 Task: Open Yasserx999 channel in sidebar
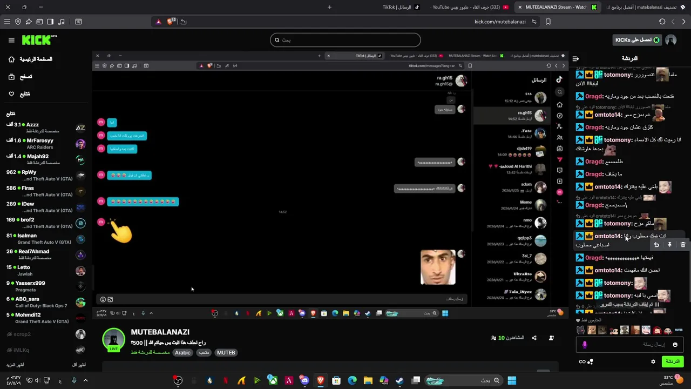pyautogui.click(x=46, y=286)
